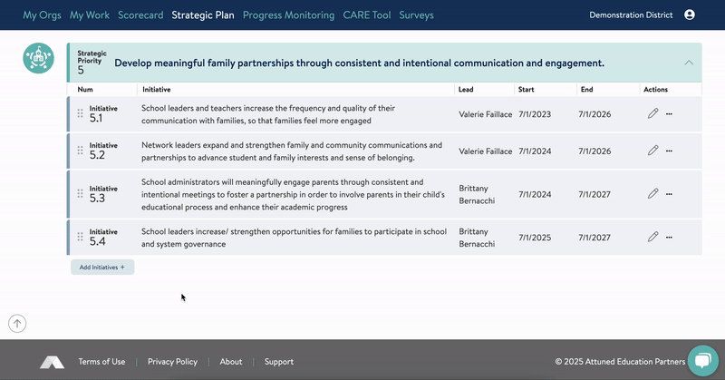
Task: Click the Add Initiatives + button
Action: [102, 268]
